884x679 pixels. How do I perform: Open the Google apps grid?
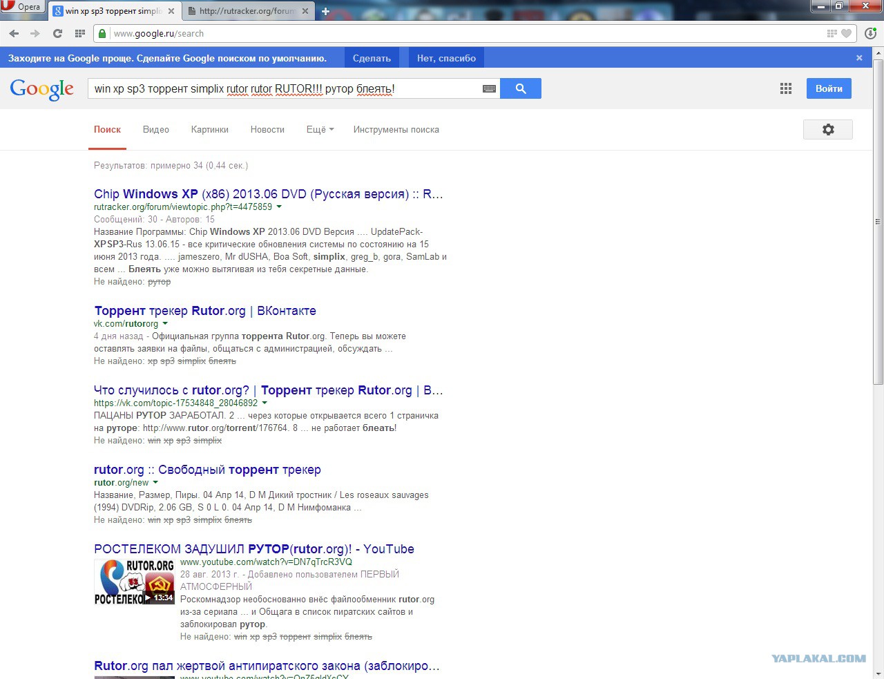tap(786, 88)
